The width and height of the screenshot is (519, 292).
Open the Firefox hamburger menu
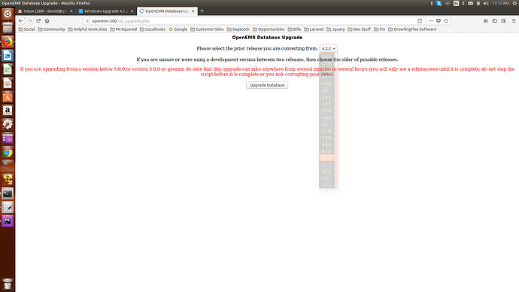[514, 21]
